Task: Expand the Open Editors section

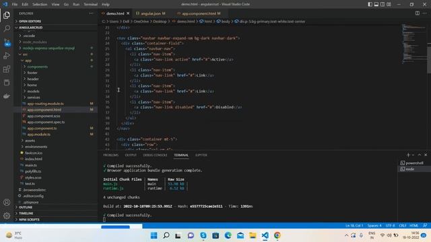Action: [x=55, y=21]
